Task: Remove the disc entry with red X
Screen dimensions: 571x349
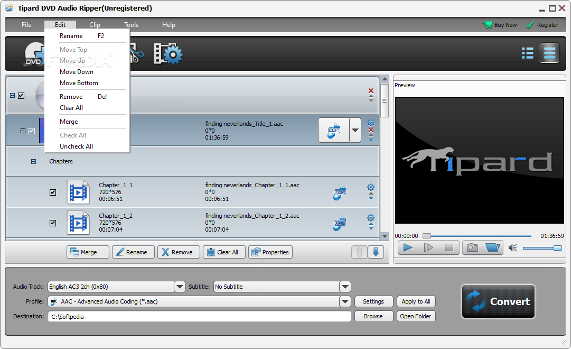Action: 371,91
